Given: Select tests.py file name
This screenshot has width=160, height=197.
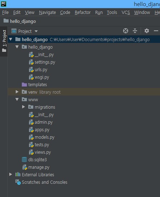Looking at the screenshot, I should (x=42, y=145).
